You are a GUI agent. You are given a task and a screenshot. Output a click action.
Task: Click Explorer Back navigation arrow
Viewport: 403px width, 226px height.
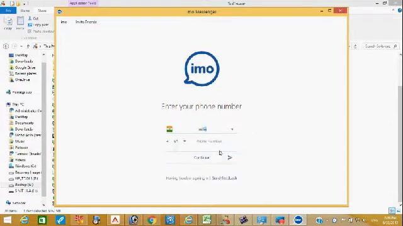(6, 46)
